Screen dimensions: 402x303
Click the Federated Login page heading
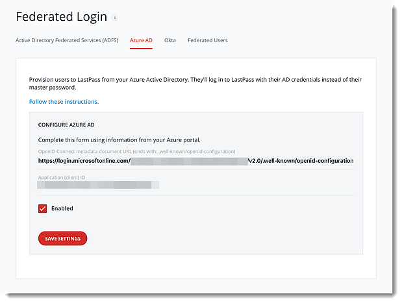[x=62, y=17]
